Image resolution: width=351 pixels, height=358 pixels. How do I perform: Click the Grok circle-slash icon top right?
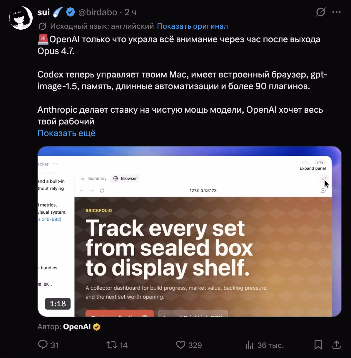click(x=320, y=12)
